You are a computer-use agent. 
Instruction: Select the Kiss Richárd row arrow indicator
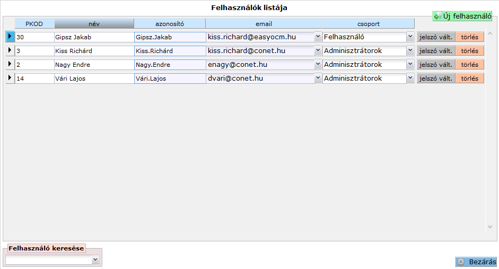point(10,50)
